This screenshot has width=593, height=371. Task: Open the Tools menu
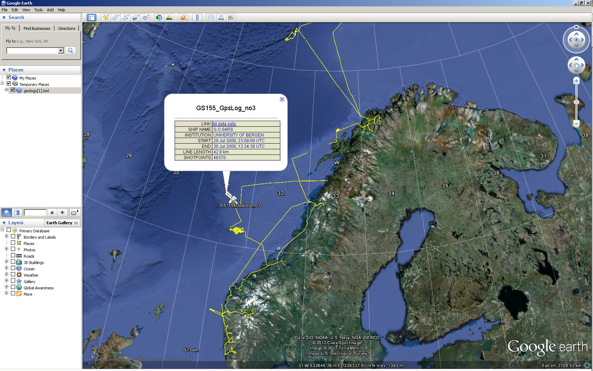38,10
